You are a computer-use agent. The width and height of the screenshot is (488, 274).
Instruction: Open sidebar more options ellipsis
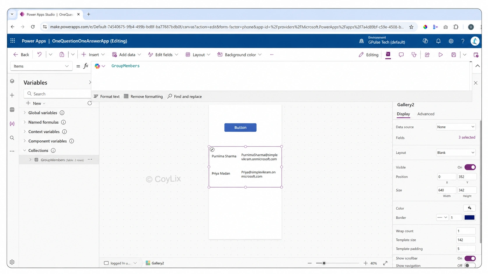(12, 151)
